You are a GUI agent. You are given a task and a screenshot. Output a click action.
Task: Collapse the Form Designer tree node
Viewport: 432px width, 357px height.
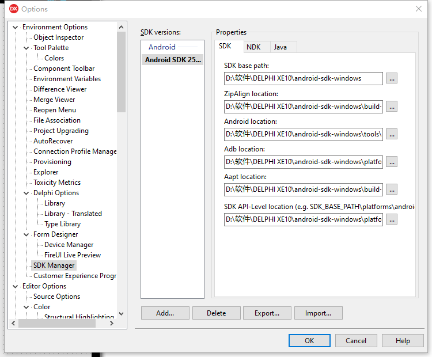[26, 235]
